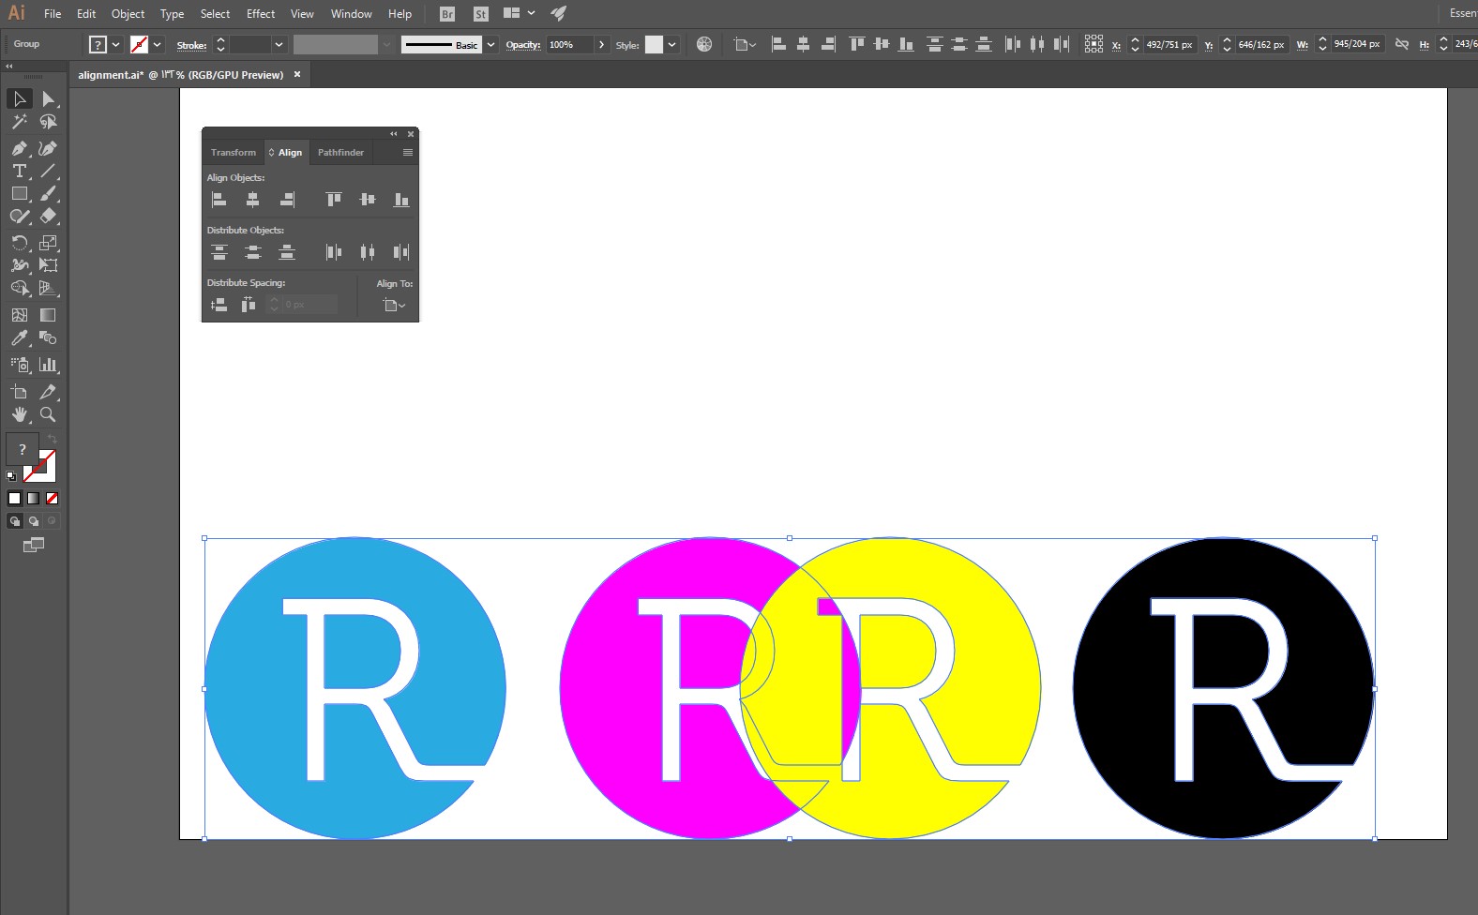
Task: Click Horizontal Align Left in Align panel
Action: coord(219,200)
